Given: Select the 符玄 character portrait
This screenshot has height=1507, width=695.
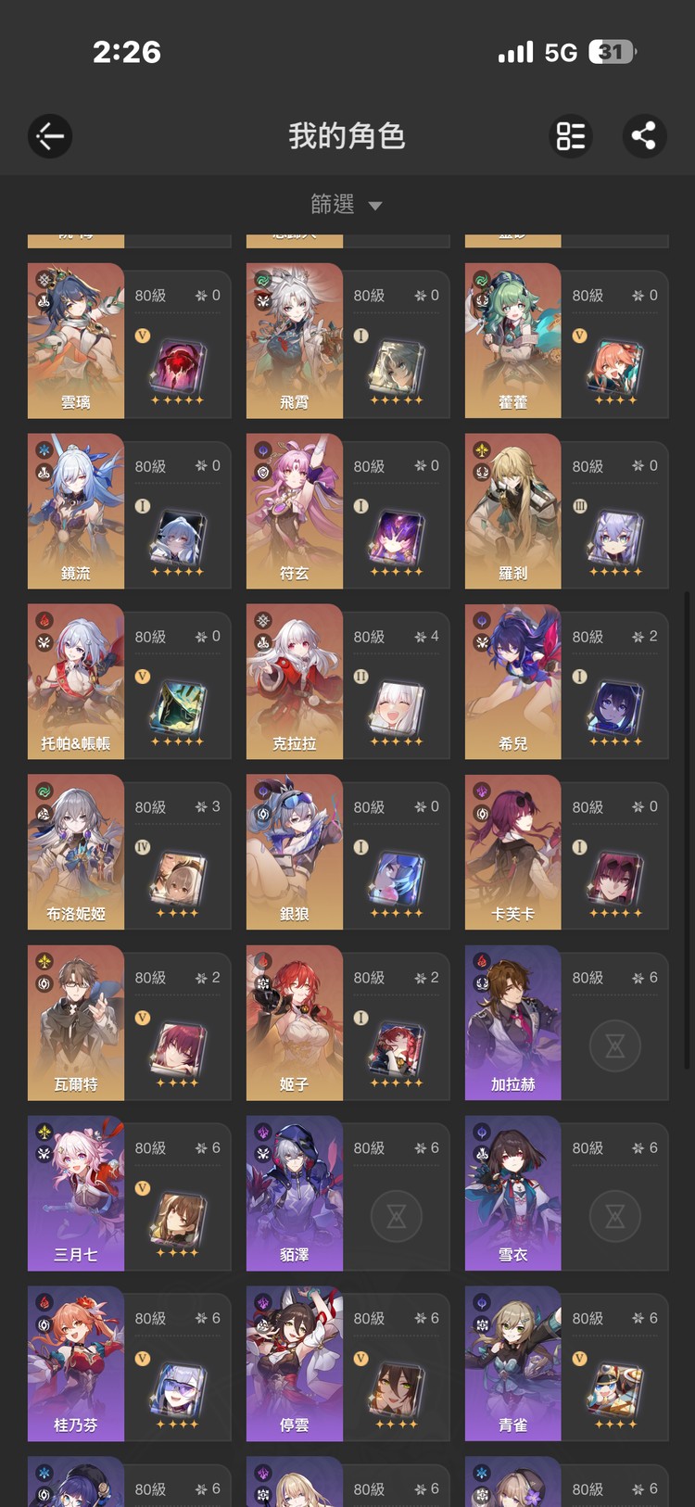Looking at the screenshot, I should (x=295, y=511).
